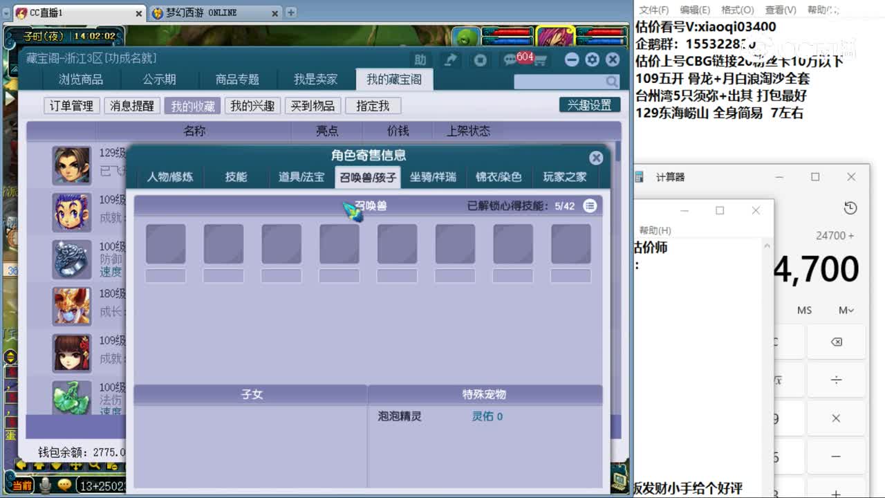Viewport: 885px width, 498px height.
Task: Open the 格式(O) menu
Action: click(737, 10)
